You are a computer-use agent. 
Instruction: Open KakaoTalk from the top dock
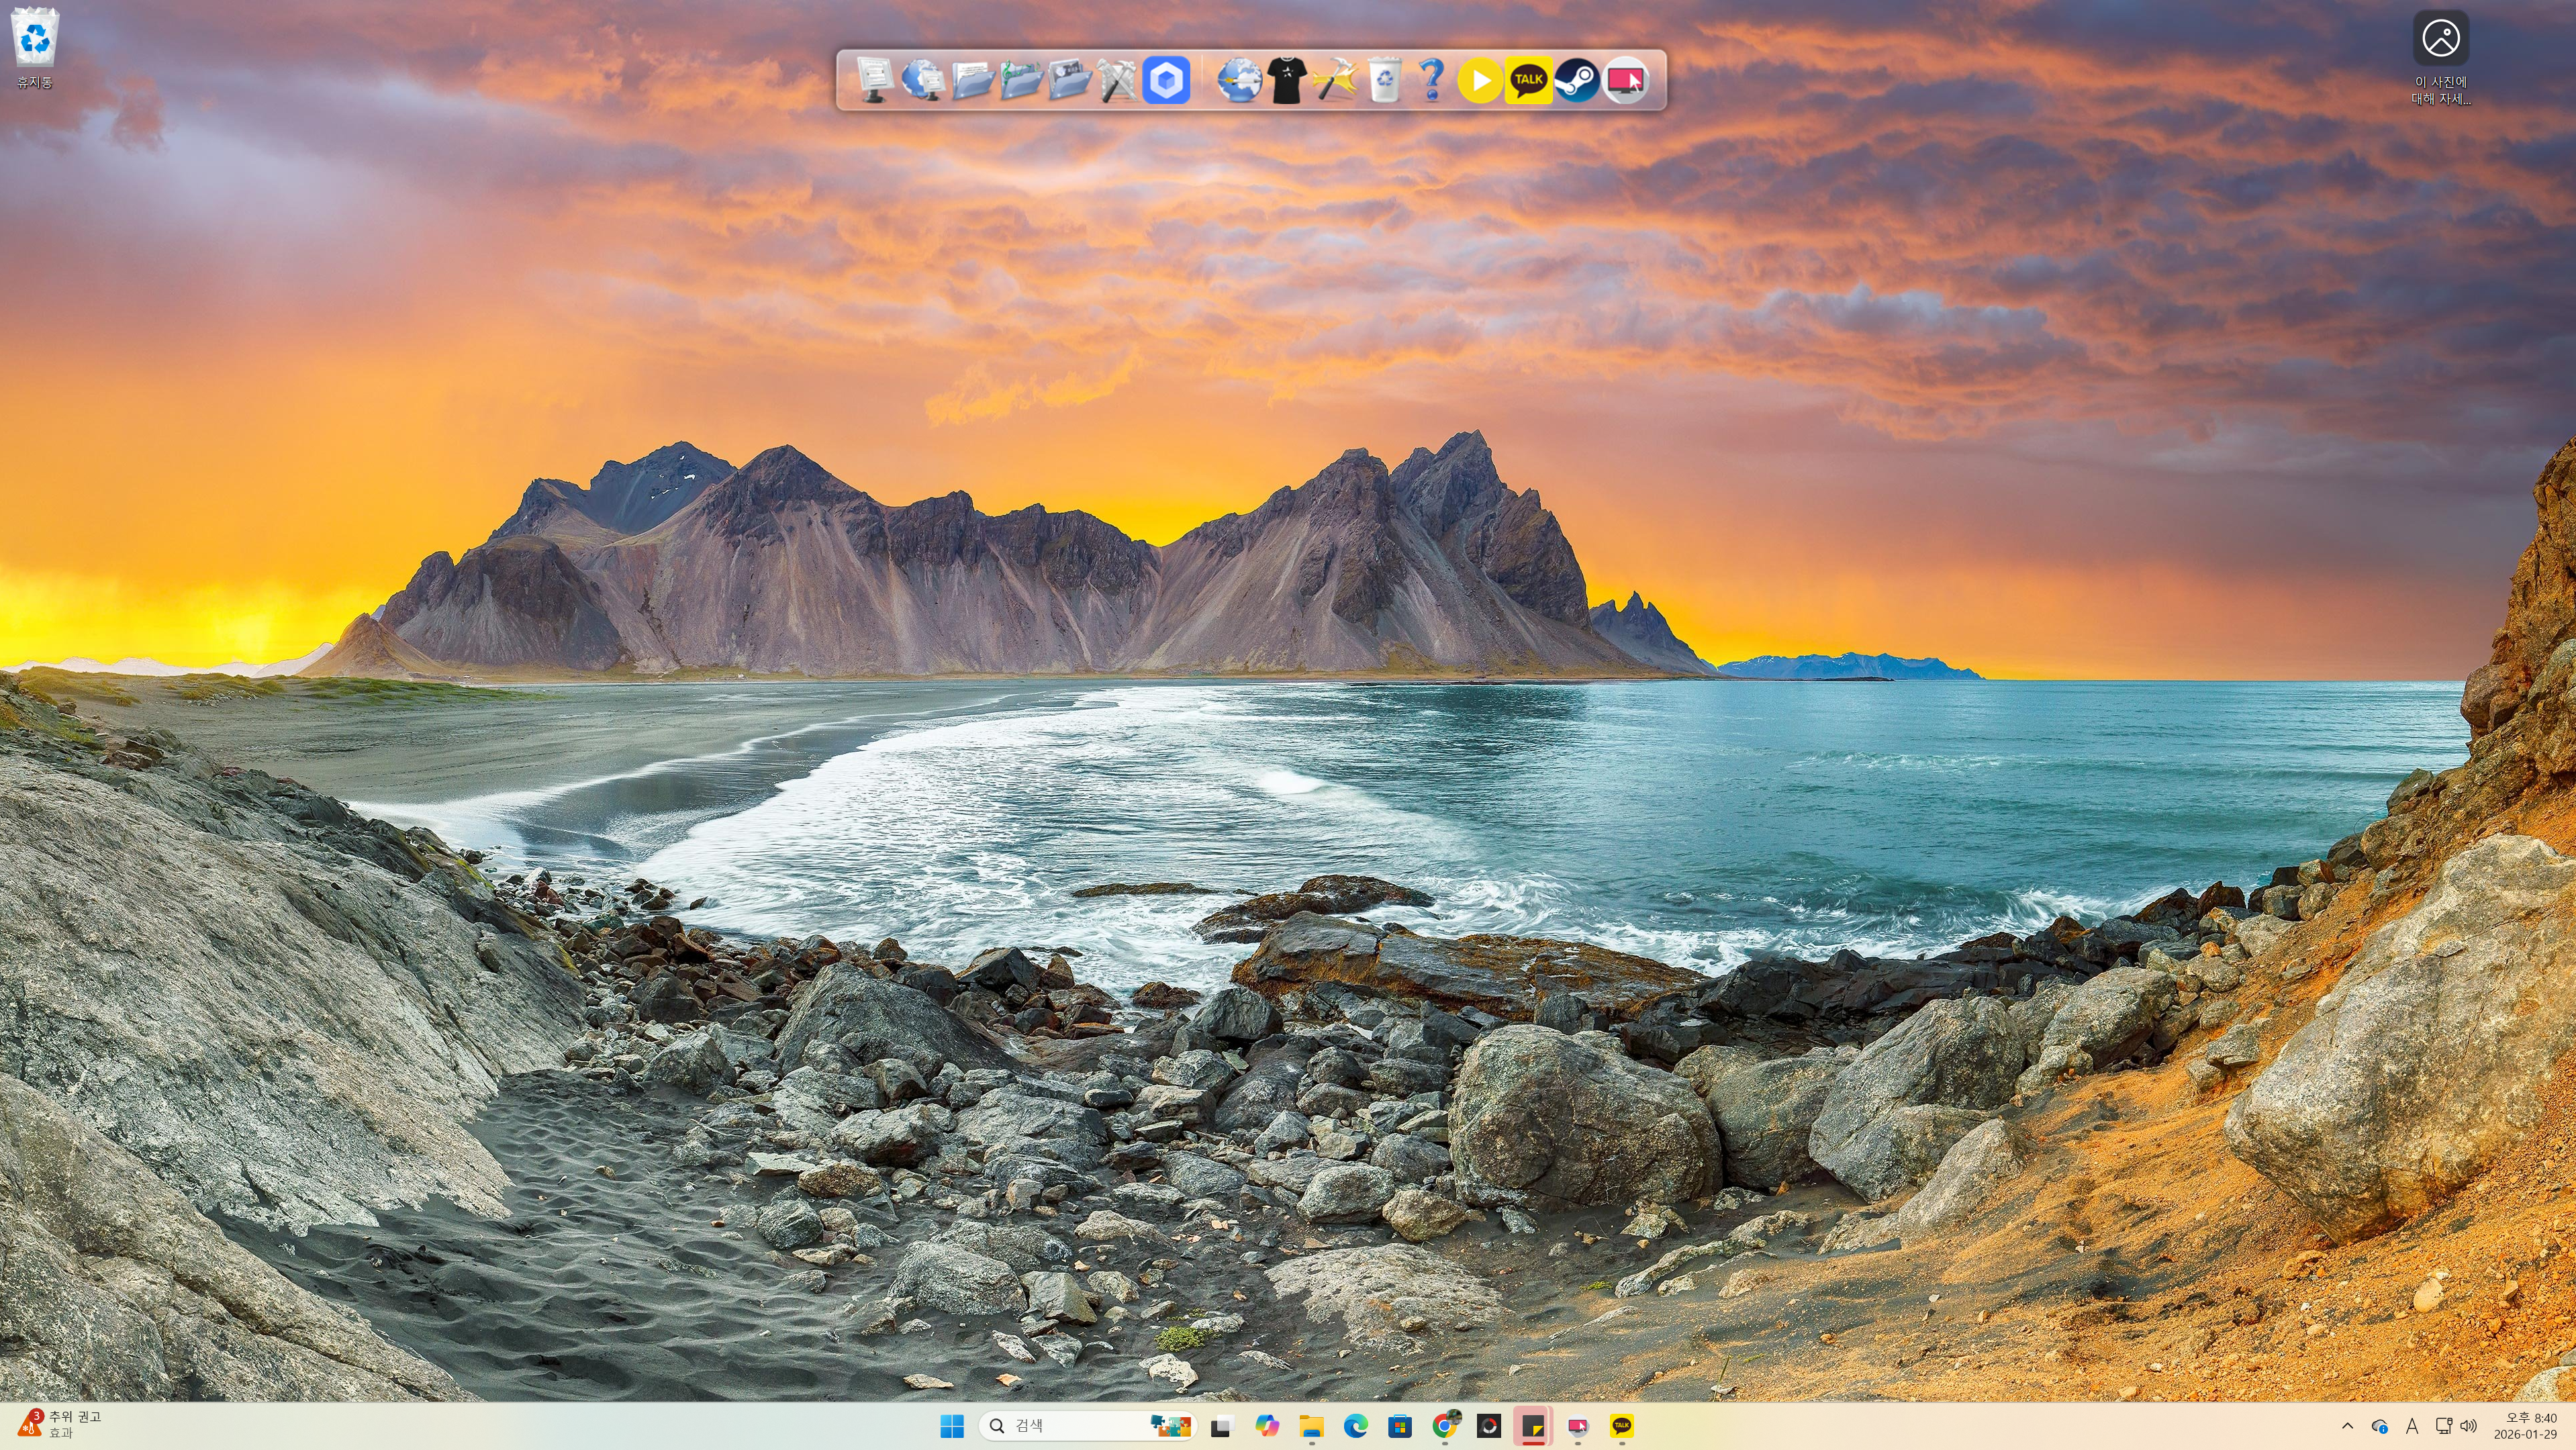coord(1528,80)
